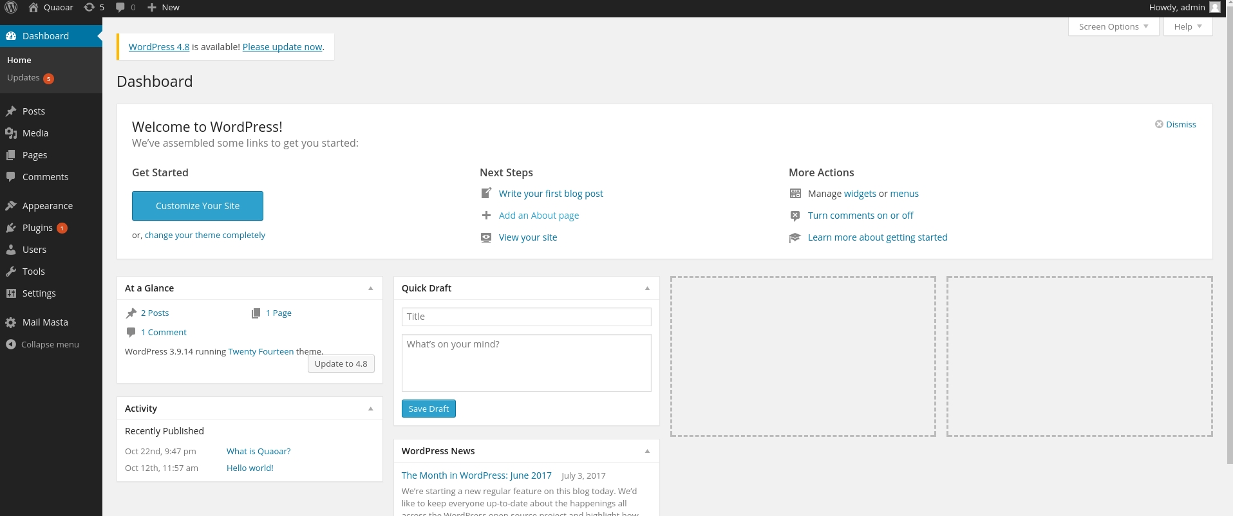The image size is (1233, 516).
Task: Click the Save Draft button
Action: [x=429, y=409]
